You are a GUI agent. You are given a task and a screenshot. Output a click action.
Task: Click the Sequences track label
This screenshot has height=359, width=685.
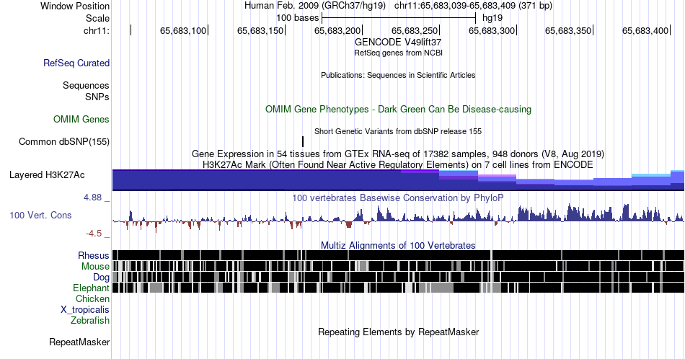tap(86, 85)
